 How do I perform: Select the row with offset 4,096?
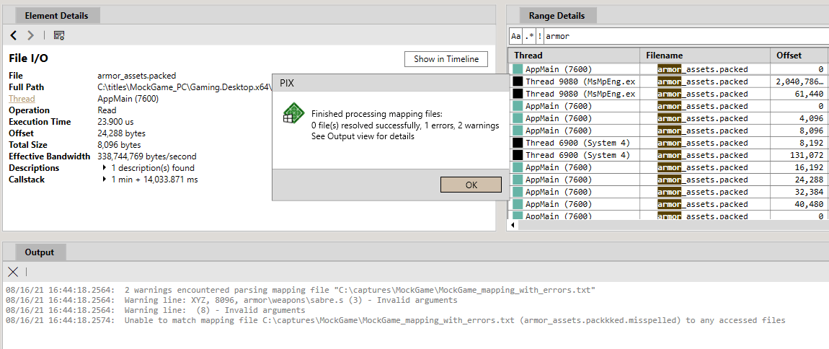(x=669, y=118)
